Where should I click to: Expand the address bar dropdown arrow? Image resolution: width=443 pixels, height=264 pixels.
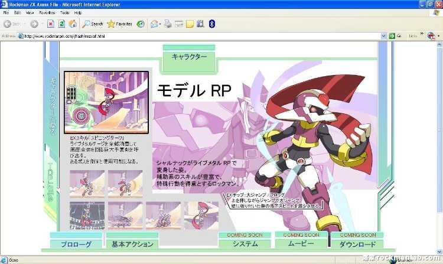pos(383,36)
